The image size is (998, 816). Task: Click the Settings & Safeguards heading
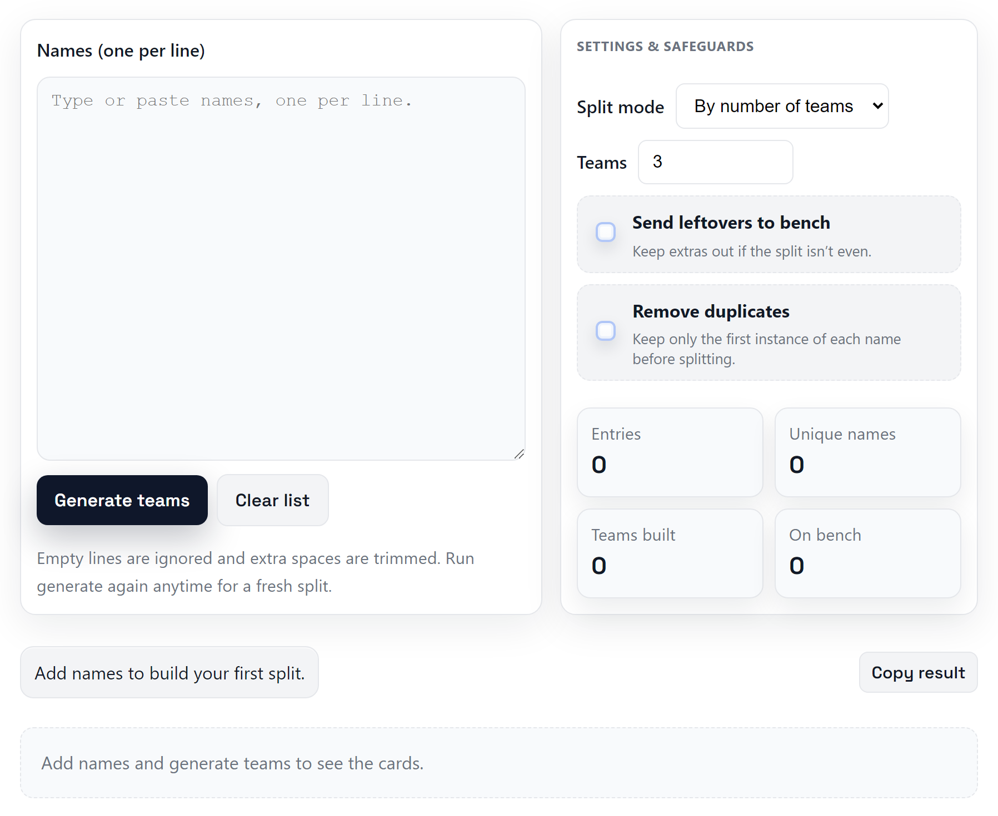click(x=665, y=46)
